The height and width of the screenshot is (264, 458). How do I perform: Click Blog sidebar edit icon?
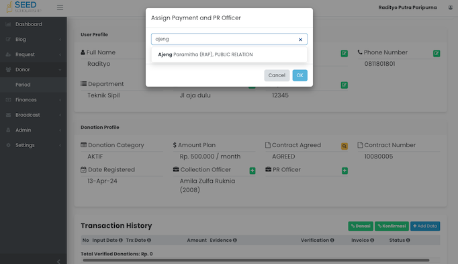coord(8,40)
